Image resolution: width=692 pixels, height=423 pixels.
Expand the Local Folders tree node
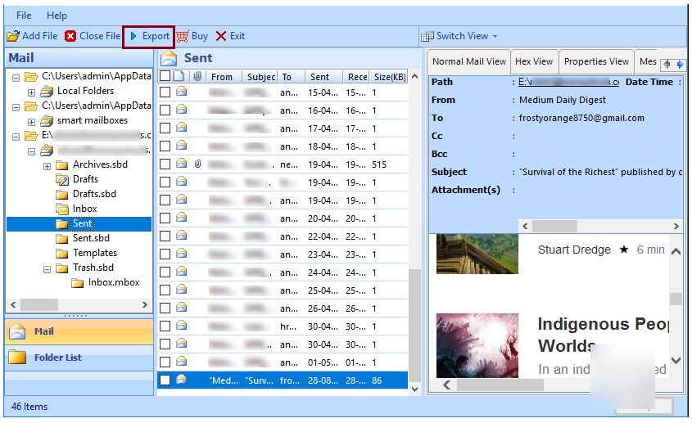(x=32, y=92)
